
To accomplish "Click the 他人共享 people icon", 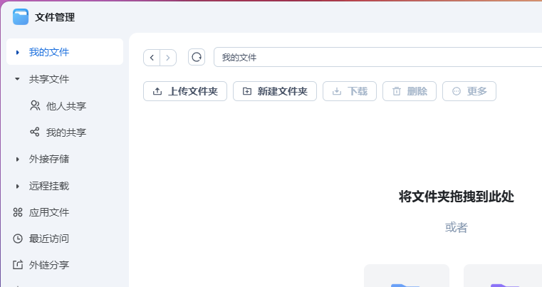I will (x=35, y=105).
